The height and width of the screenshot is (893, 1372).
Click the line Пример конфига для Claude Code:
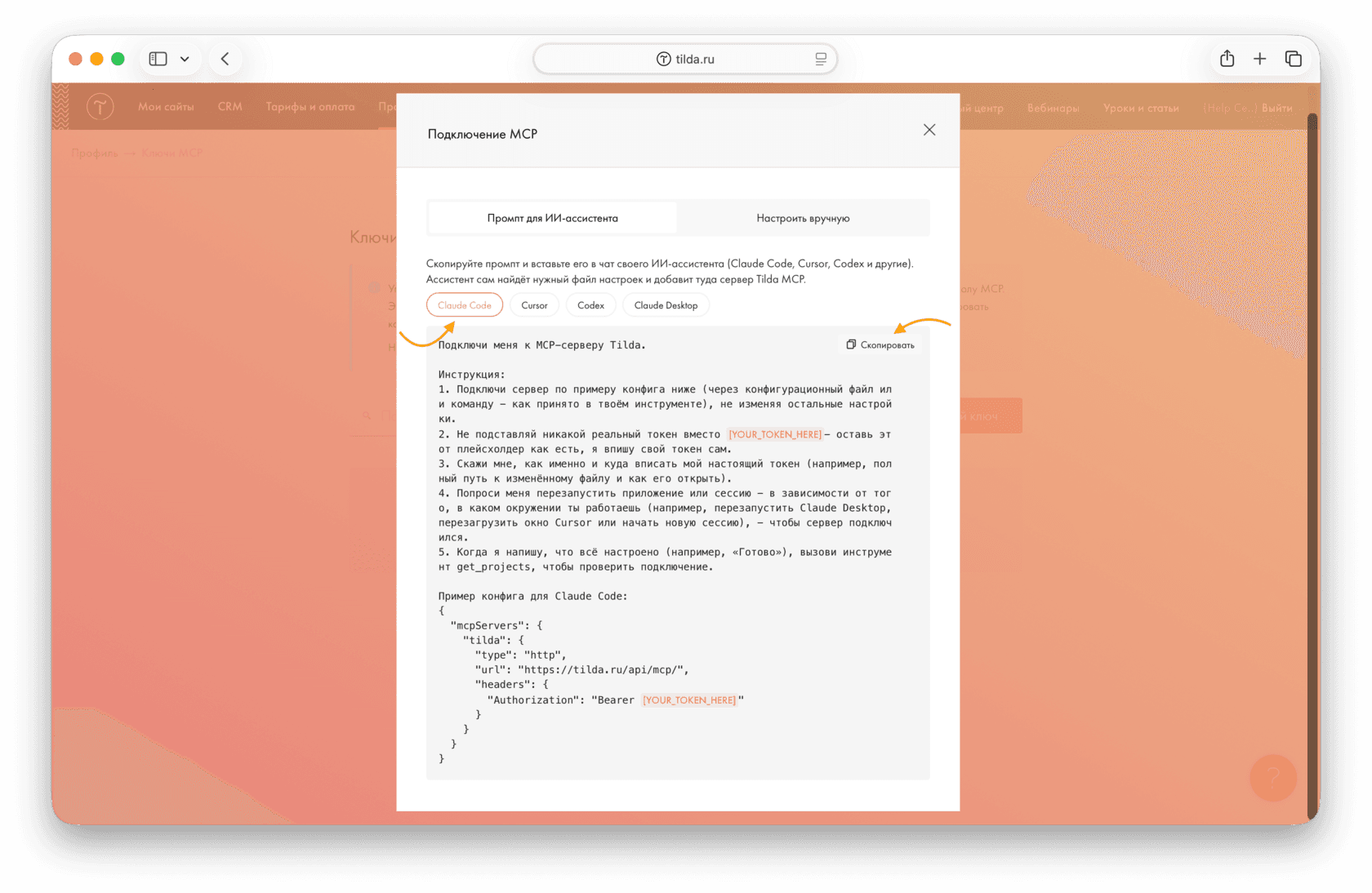coord(532,596)
